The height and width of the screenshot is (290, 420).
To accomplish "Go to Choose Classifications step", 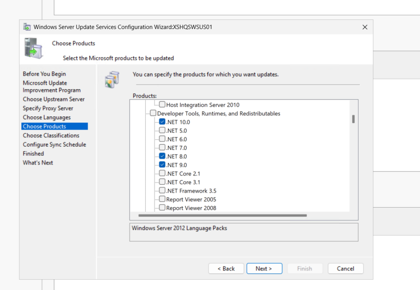I will (x=51, y=135).
